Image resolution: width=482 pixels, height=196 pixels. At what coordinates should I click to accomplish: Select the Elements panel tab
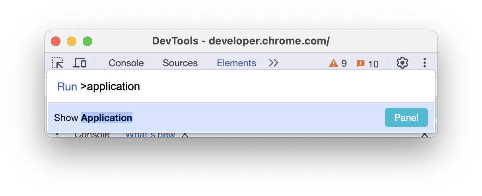point(236,63)
